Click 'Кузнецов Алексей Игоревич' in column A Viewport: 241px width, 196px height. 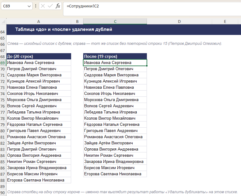(x=39, y=81)
